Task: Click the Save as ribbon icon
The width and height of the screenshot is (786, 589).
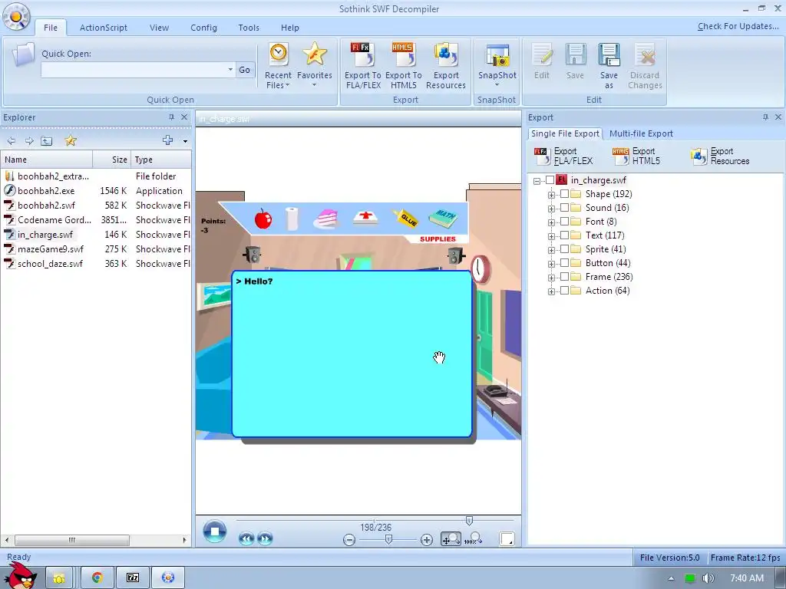Action: pos(609,66)
